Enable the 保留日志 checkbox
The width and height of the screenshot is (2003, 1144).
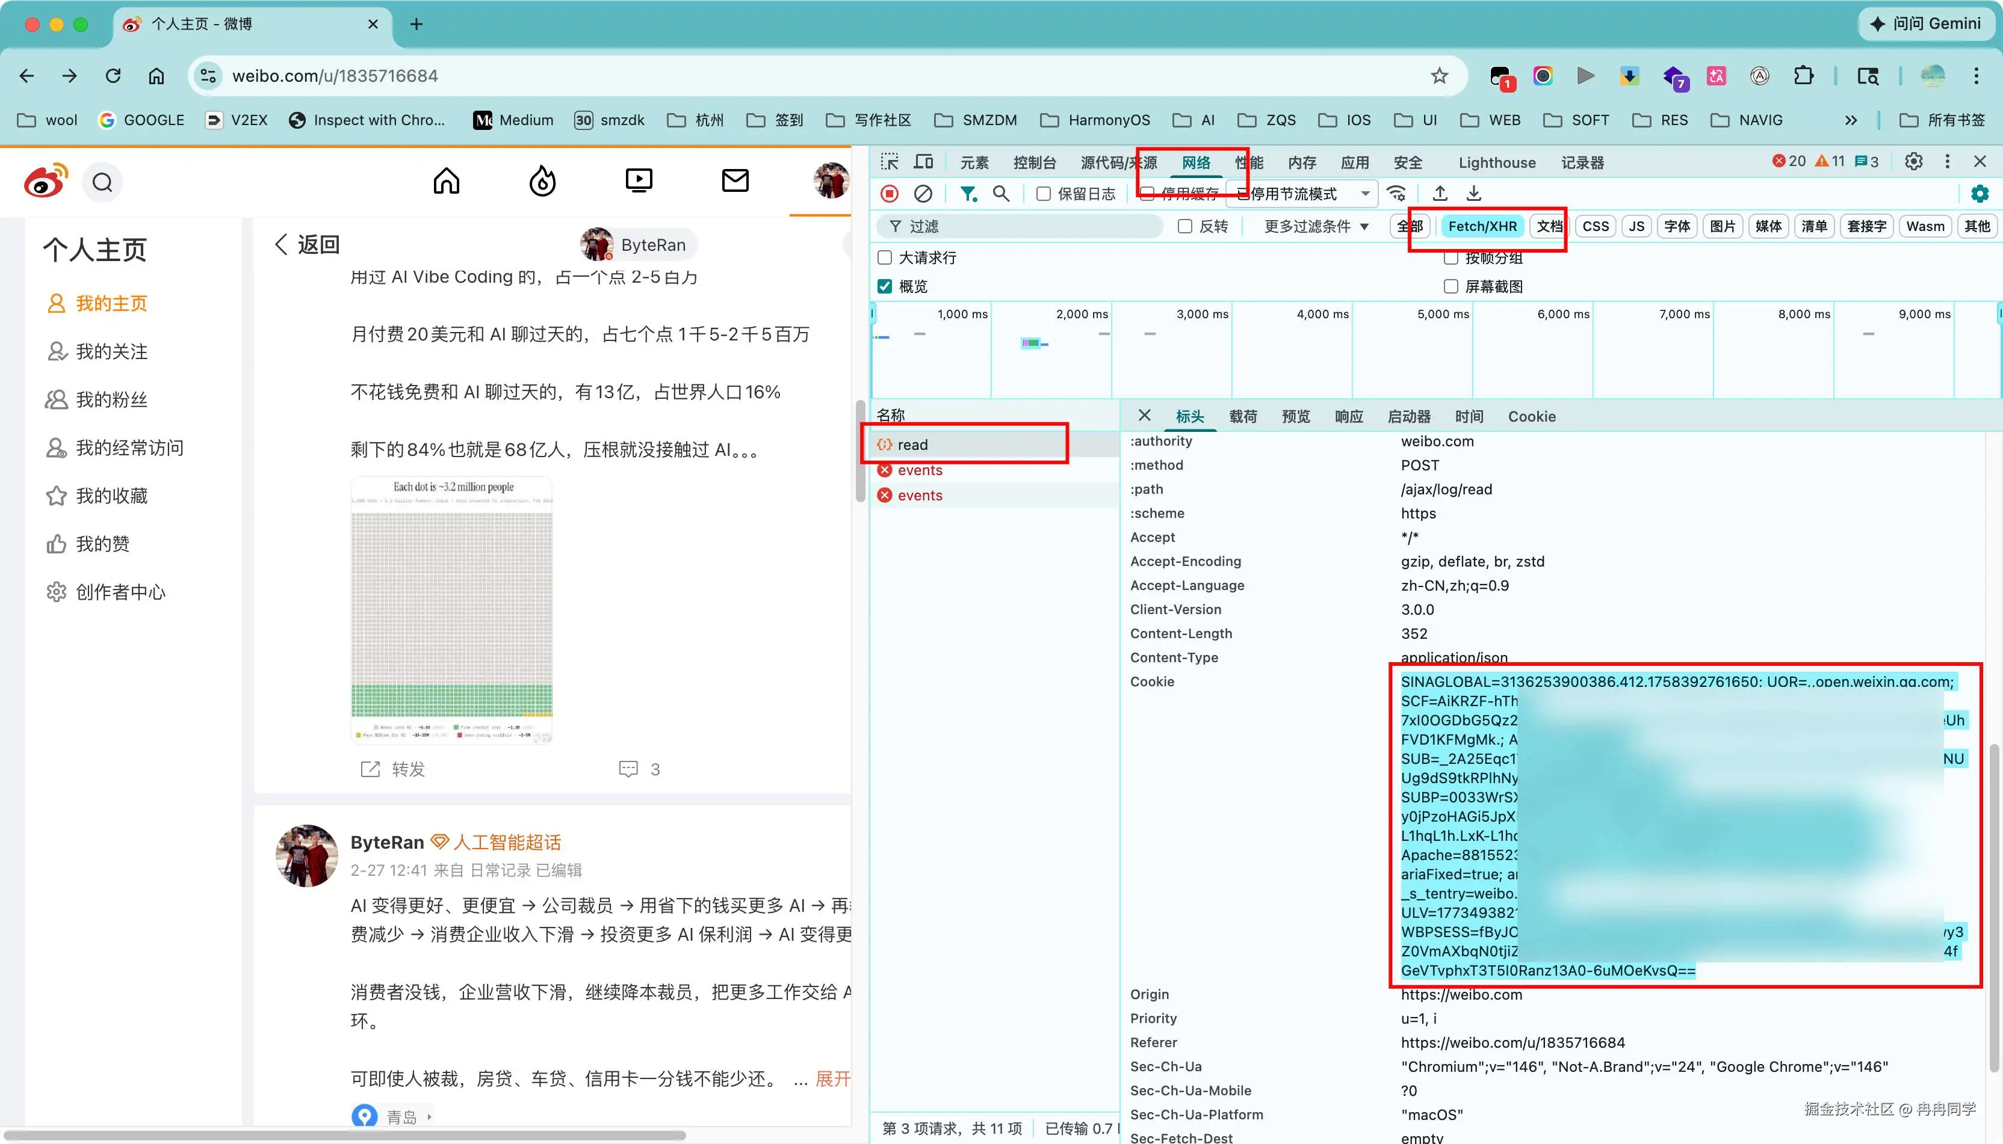pyautogui.click(x=1043, y=193)
